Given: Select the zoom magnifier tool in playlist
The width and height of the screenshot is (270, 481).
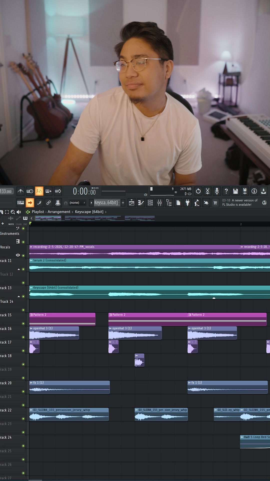Looking at the screenshot, I should (x=13, y=212).
